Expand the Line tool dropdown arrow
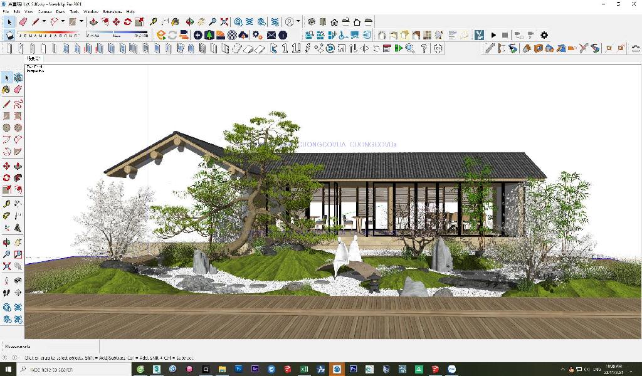 pos(44,21)
